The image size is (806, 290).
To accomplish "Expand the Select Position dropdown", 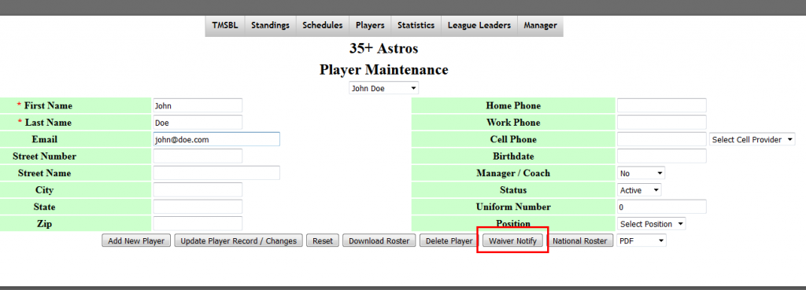I will [651, 224].
